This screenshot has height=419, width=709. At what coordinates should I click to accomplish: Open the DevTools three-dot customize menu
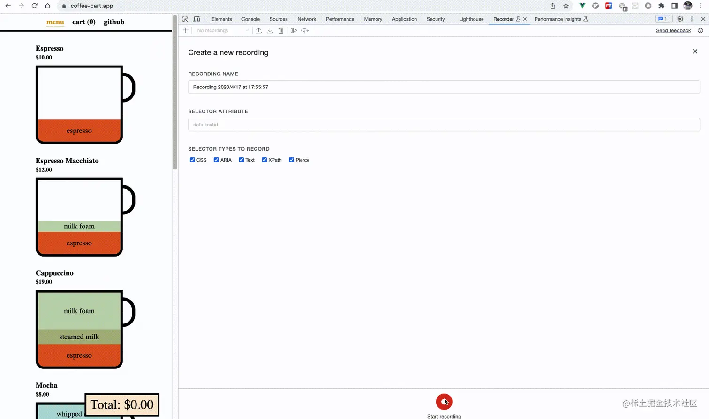(x=692, y=19)
